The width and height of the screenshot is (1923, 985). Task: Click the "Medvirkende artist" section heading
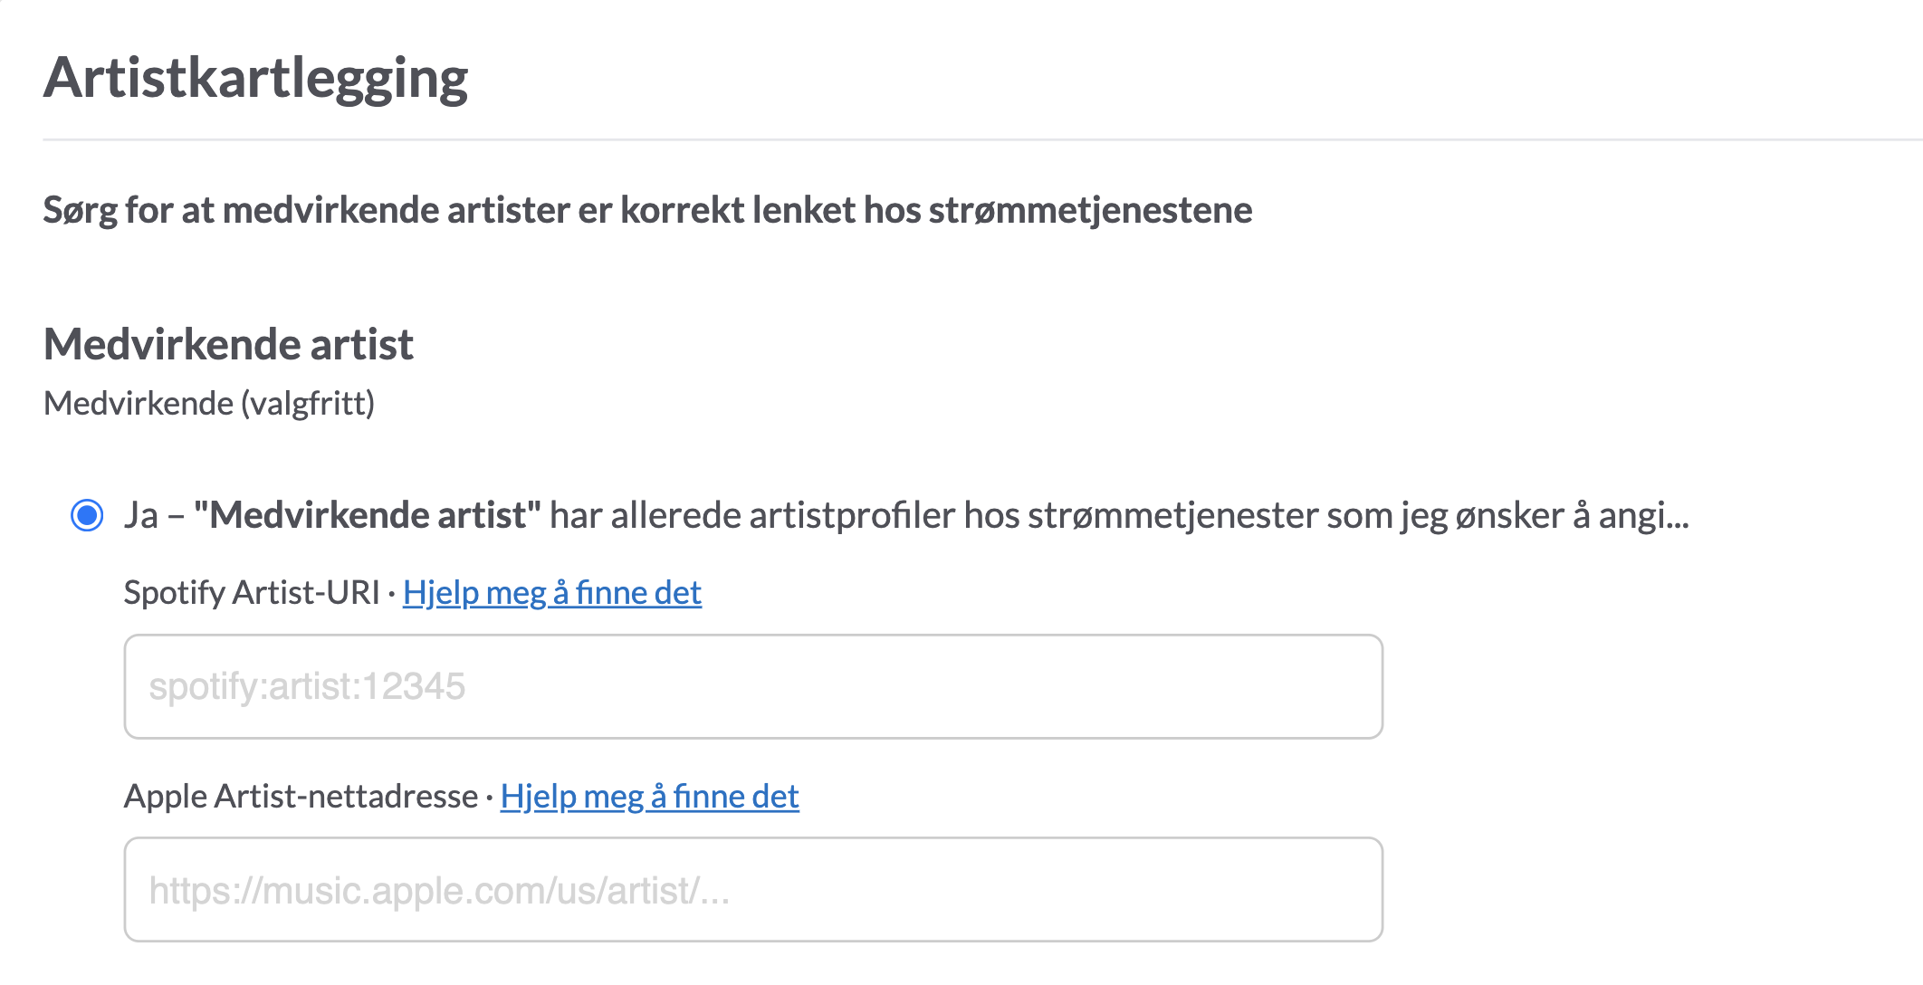(x=228, y=345)
